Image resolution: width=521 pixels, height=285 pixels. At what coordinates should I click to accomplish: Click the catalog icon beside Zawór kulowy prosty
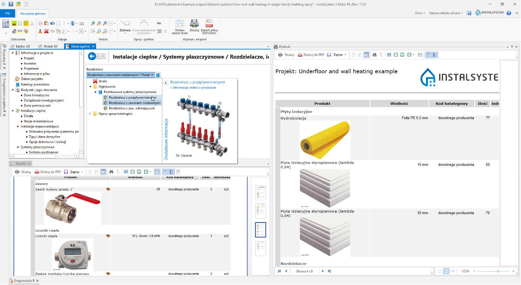coord(108,189)
